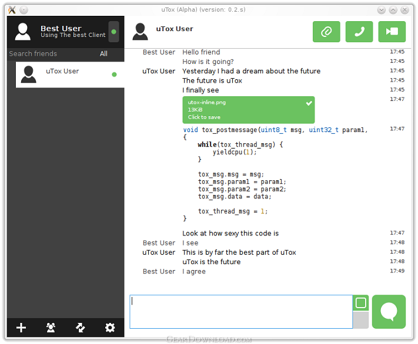Click the code line 'tox_msg.msg = msg;'
Image resolution: width=418 pixels, height=344 pixels.
click(231, 174)
